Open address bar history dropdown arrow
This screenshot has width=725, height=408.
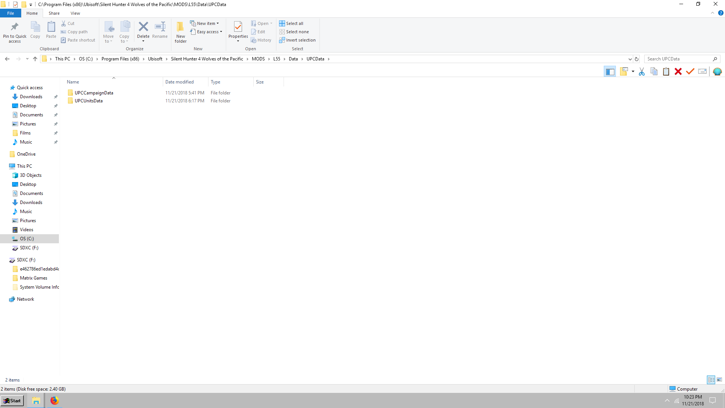[x=630, y=59]
